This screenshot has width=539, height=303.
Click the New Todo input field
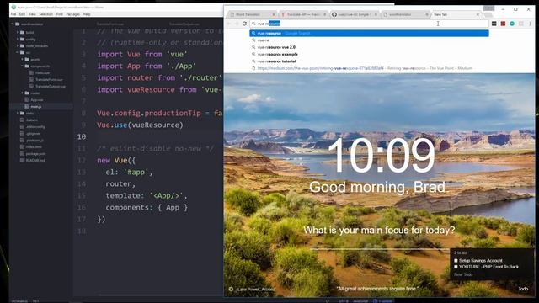(x=463, y=275)
